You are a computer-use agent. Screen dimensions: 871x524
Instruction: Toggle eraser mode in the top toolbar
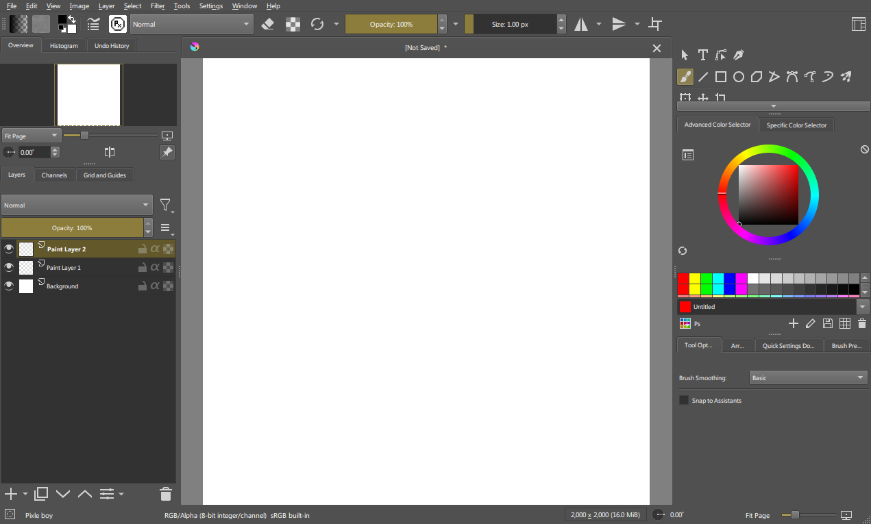(268, 25)
